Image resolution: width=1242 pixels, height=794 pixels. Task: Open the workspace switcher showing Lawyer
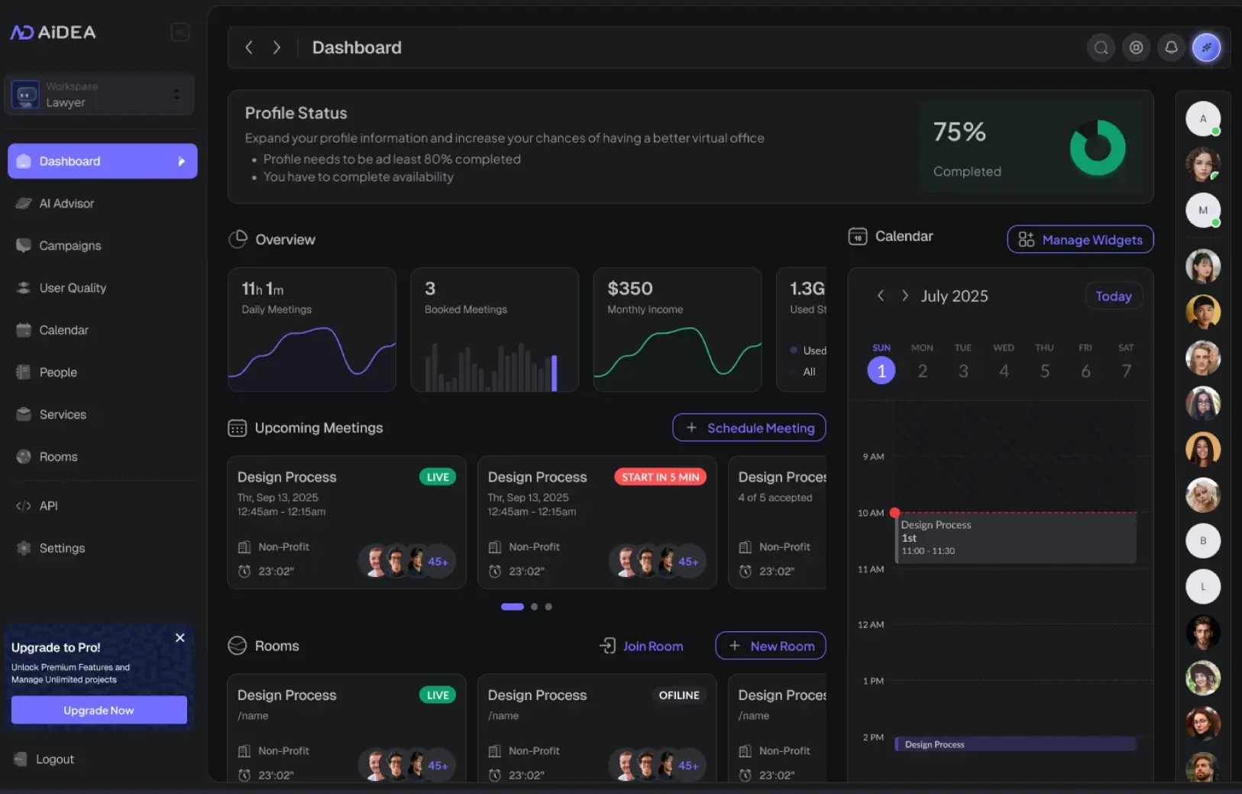click(99, 93)
